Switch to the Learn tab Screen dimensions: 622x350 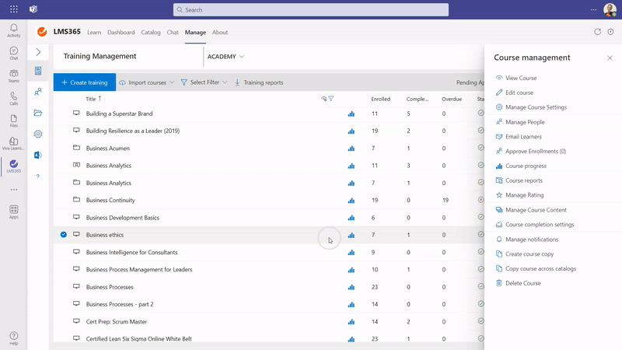click(94, 32)
